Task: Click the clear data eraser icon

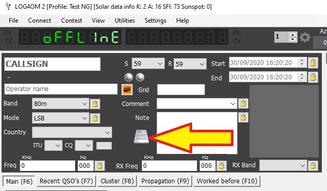Action: (x=141, y=136)
